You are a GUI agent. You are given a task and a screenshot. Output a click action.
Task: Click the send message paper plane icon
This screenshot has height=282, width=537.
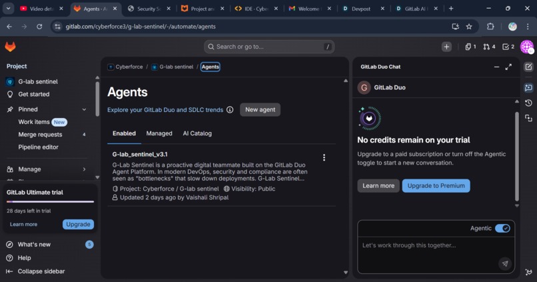(x=505, y=263)
